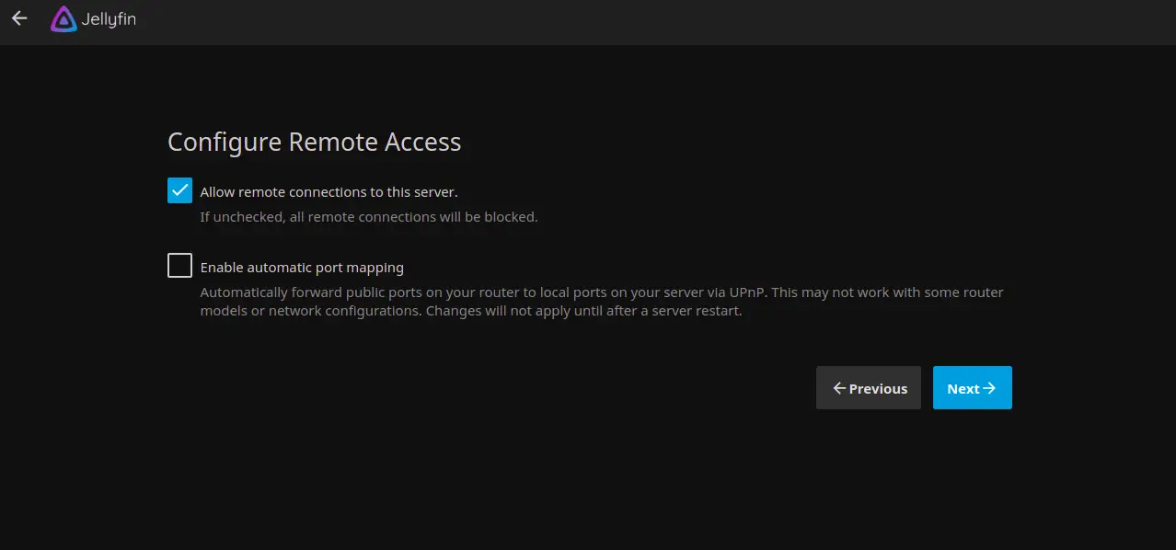The height and width of the screenshot is (550, 1176).
Task: Click the Jellyfin wordmark text
Action: pyautogui.click(x=108, y=19)
